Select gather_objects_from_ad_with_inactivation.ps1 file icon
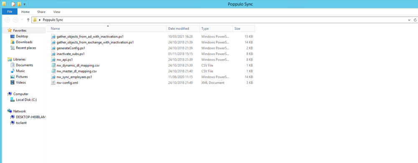This screenshot has width=418, height=163. (x=53, y=36)
